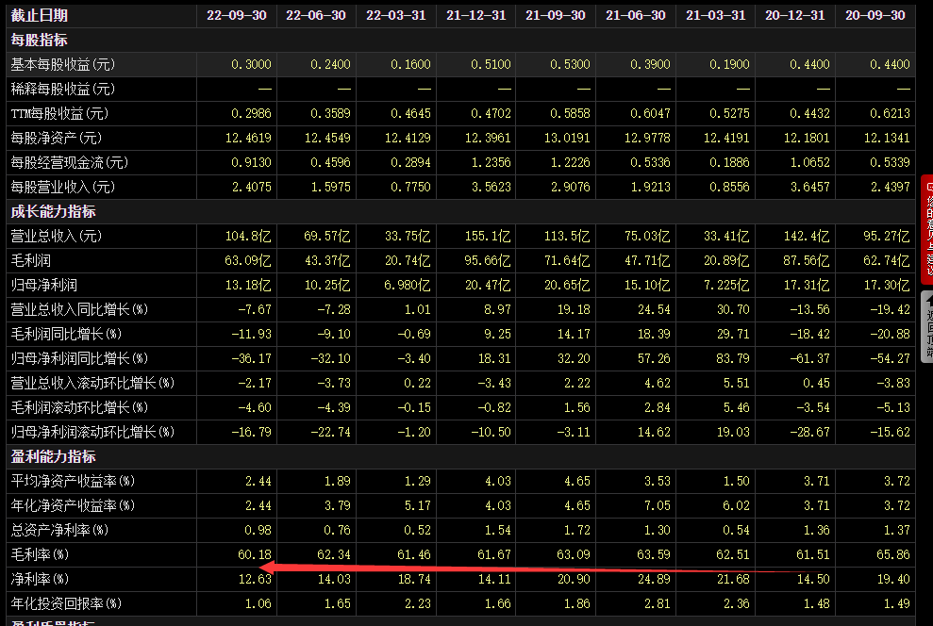933x626 pixels.
Task: Select the 毛利率(%) row label
Action: 40,554
